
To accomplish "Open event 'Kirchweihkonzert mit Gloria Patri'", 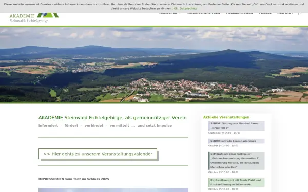I will click(x=237, y=182).
